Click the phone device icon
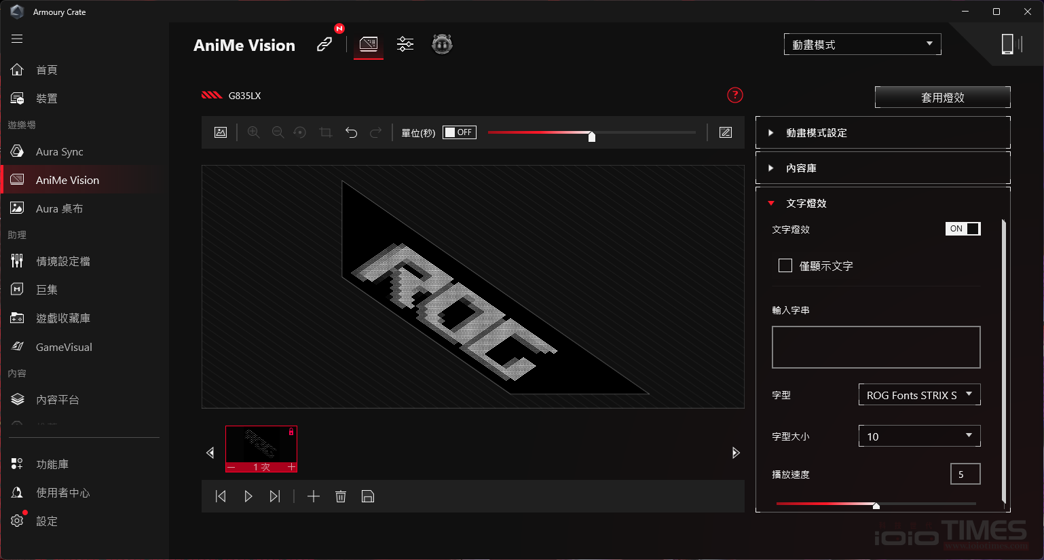The width and height of the screenshot is (1044, 560). (x=1007, y=44)
